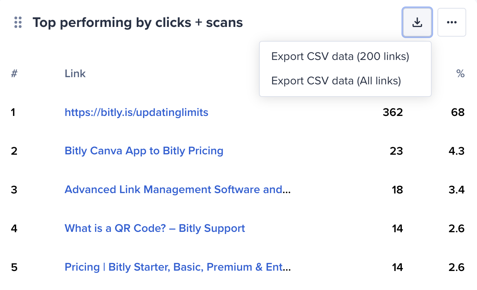Click the download export icon

click(417, 22)
